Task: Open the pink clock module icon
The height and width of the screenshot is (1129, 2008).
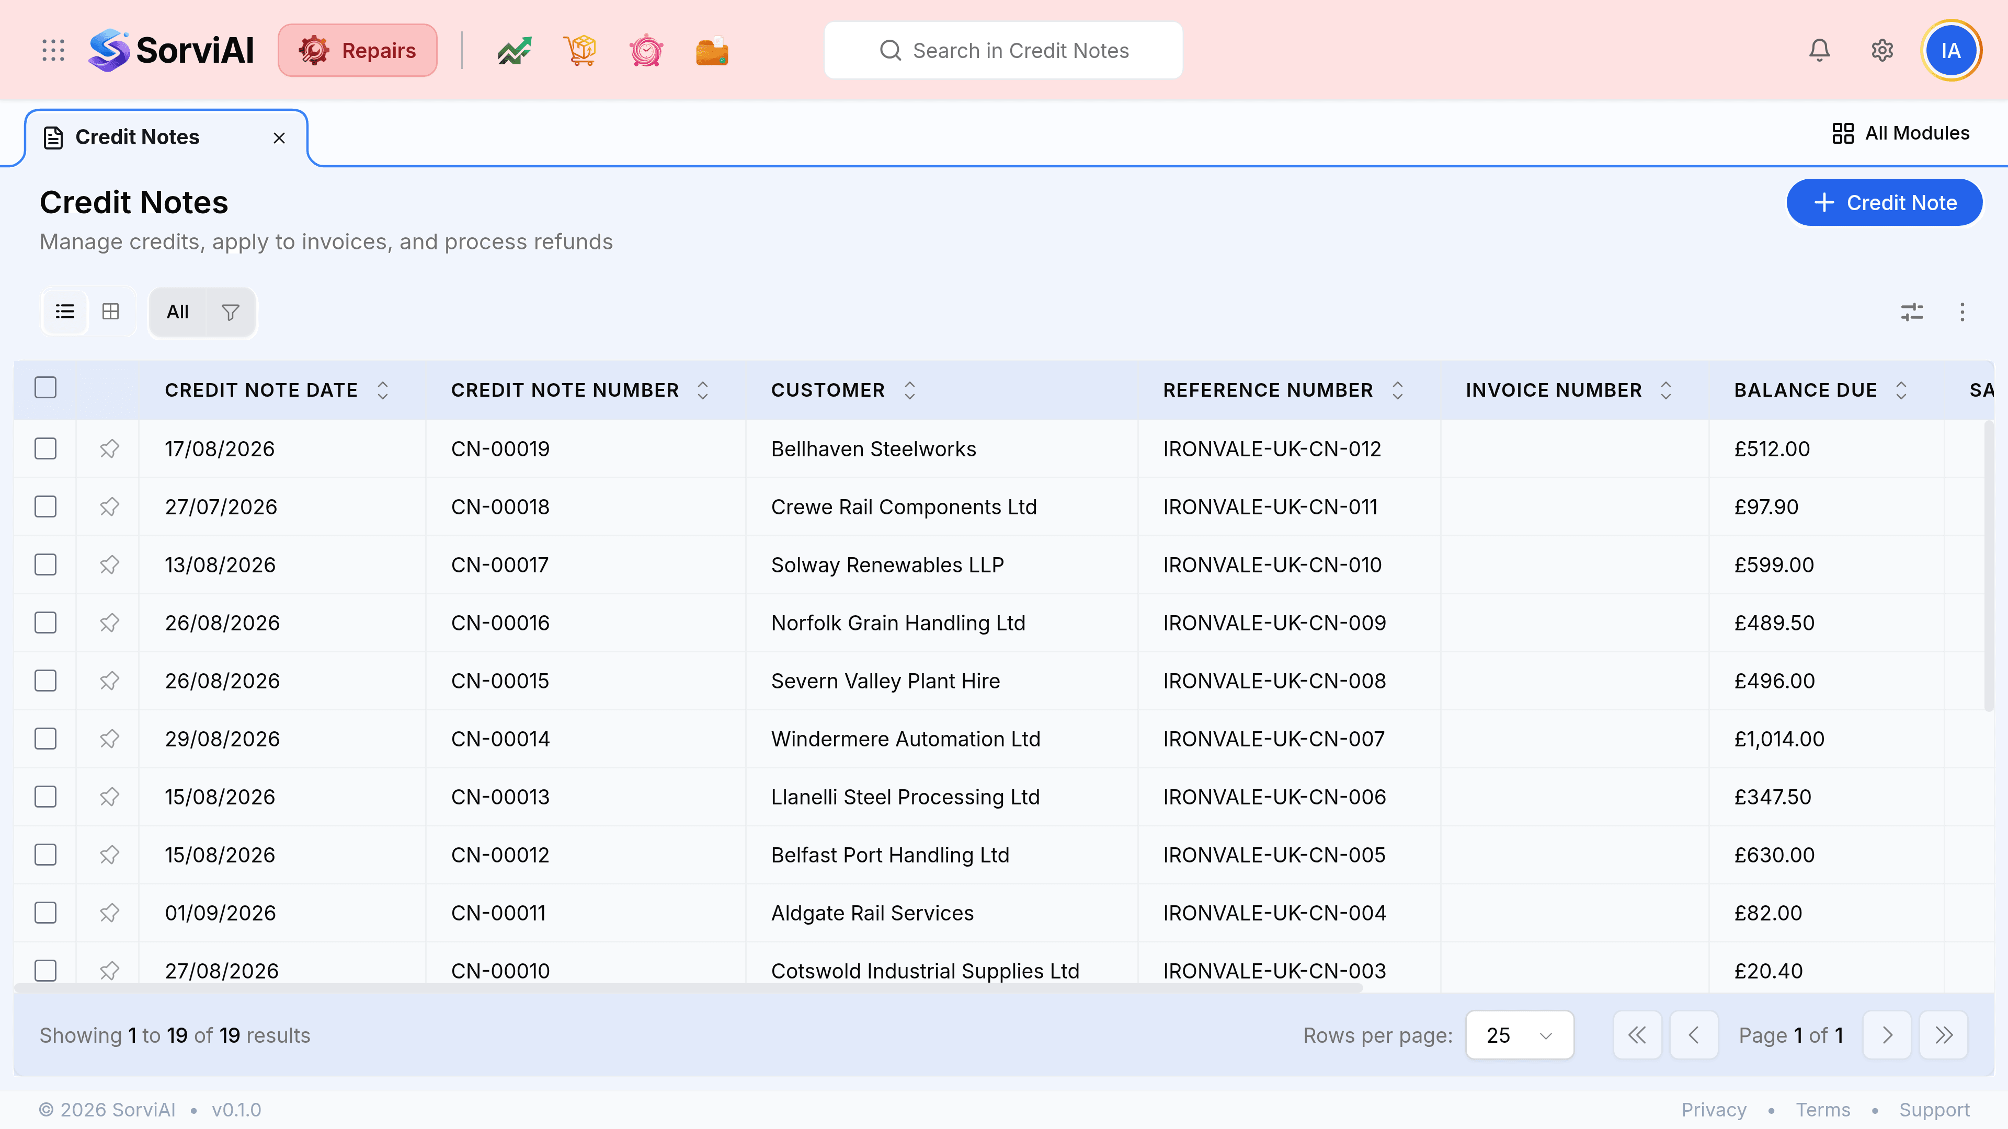Action: [x=646, y=51]
